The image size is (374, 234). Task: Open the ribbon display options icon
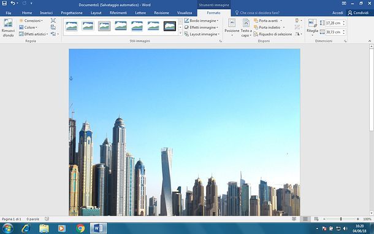344,3
